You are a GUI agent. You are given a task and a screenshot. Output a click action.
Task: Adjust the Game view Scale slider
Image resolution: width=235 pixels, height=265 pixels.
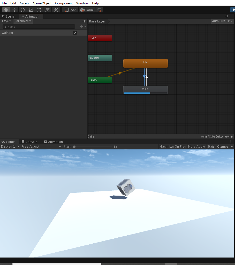tap(93, 147)
